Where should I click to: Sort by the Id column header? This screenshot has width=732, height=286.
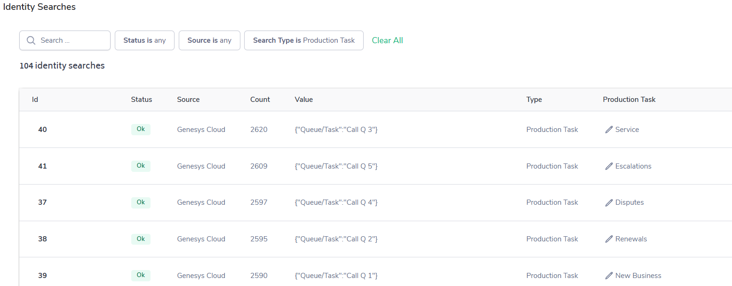point(35,100)
